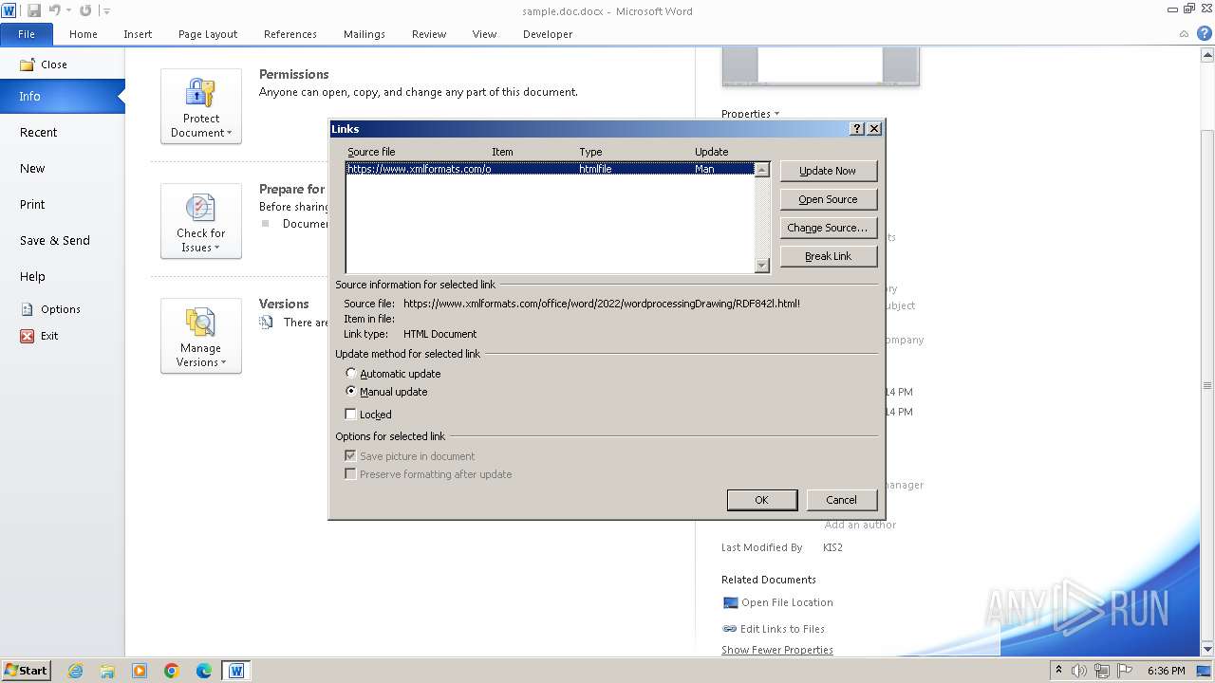
Task: Select the xmlformats.com link row
Action: pyautogui.click(x=550, y=169)
